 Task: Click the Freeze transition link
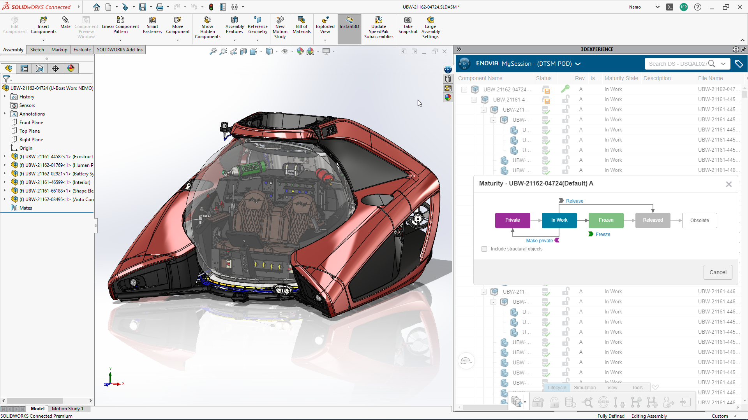click(x=603, y=234)
